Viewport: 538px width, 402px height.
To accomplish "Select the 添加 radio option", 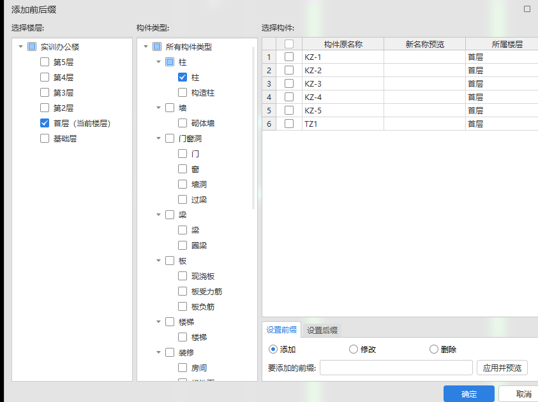I will coord(273,349).
